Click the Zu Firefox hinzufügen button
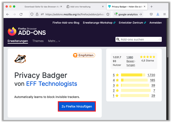 point(77,107)
